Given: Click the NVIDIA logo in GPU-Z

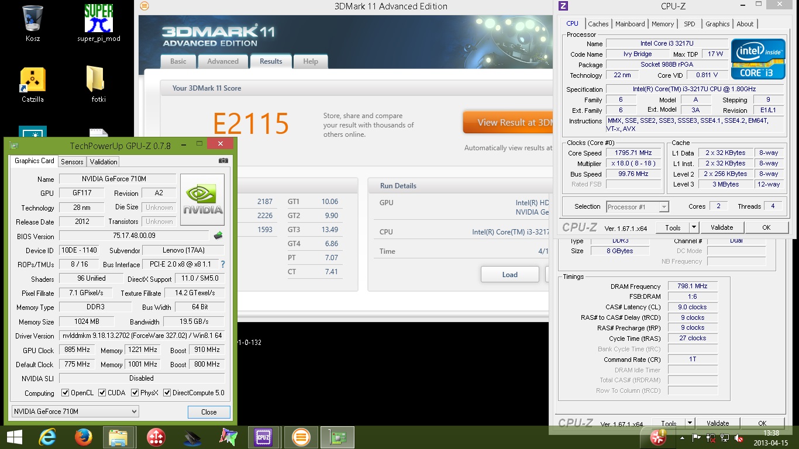Looking at the screenshot, I should click(202, 200).
